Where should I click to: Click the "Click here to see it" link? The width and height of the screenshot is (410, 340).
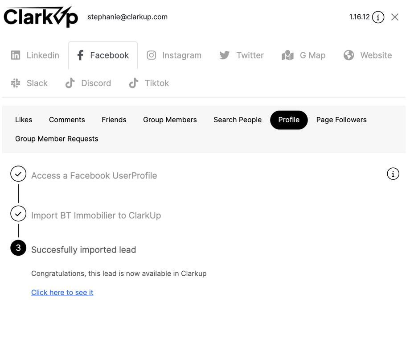coord(62,293)
